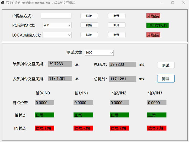Run 测试 for 多条指令交互周期
The height and width of the screenshot is (142, 189).
point(166,79)
